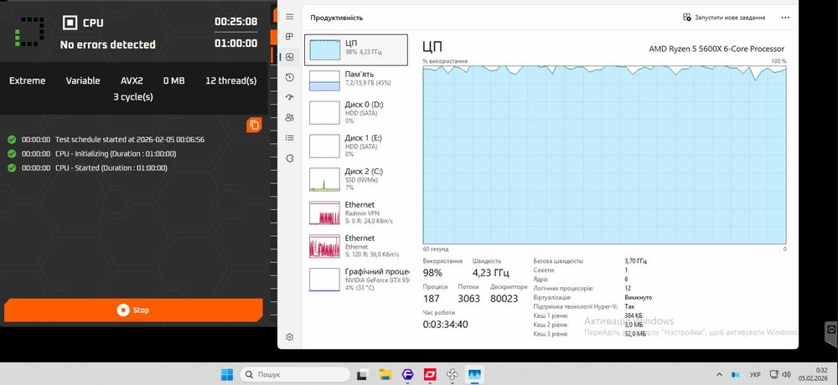This screenshot has height=385, width=838.
Task: Click the 3063 threads value
Action: [x=468, y=299]
